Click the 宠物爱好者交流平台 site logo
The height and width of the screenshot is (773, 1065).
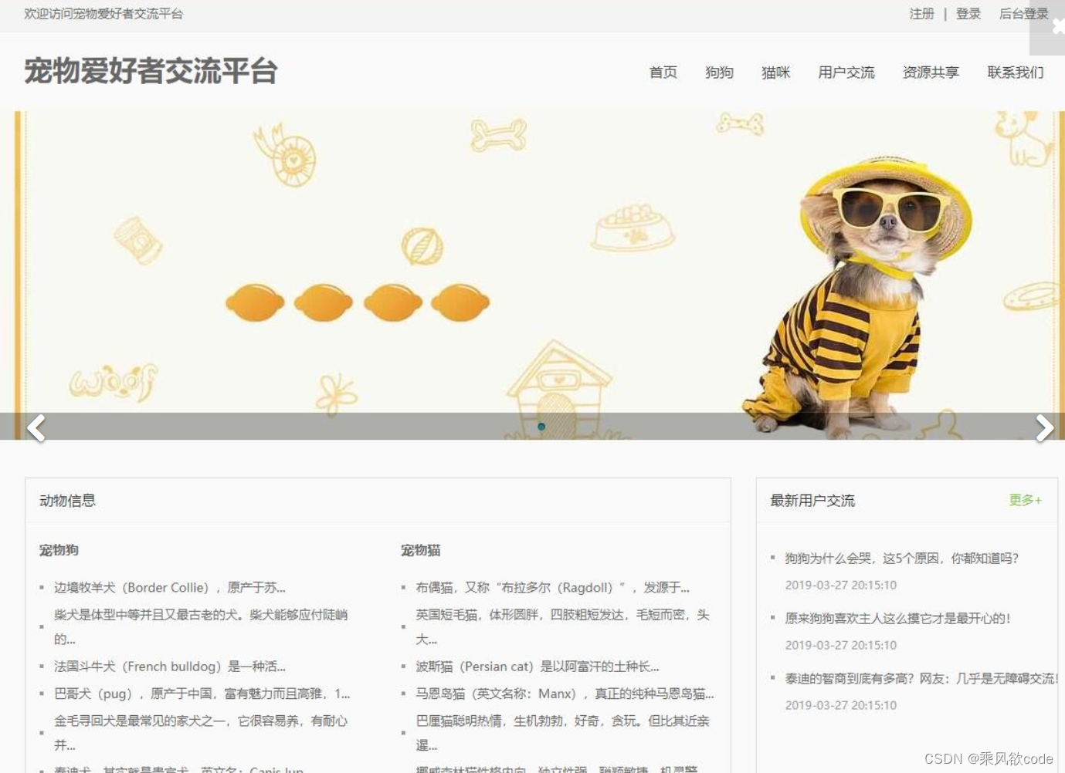(x=151, y=72)
